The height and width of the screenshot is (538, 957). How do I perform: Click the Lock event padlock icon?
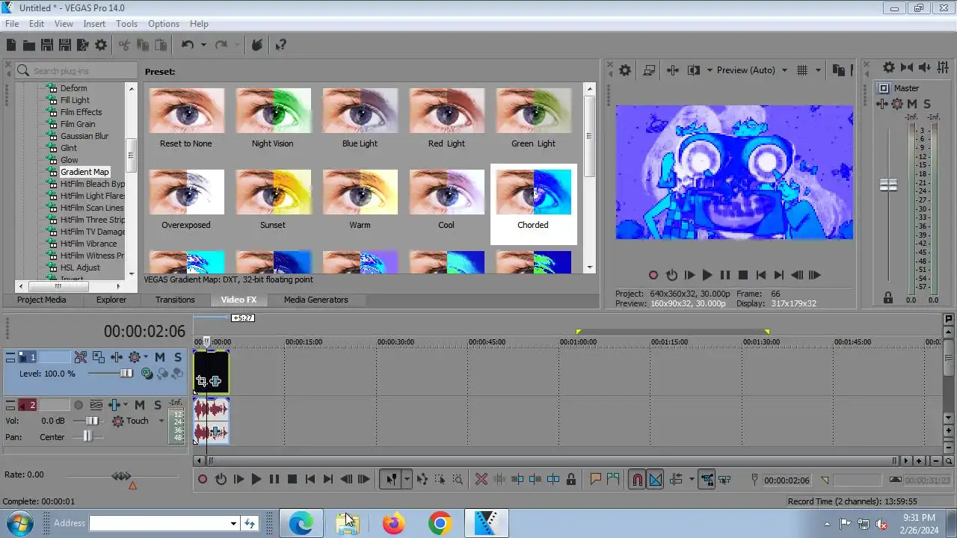coord(571,480)
